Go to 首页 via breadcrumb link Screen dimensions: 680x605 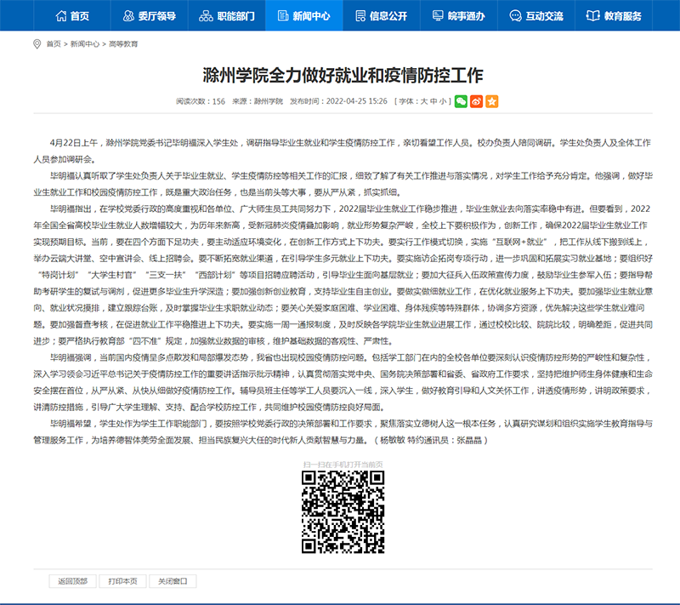54,44
